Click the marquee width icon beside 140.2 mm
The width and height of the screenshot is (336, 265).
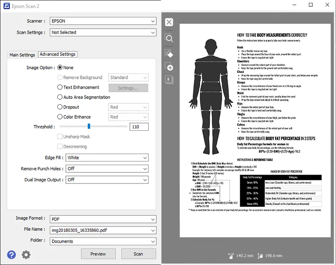231,256
